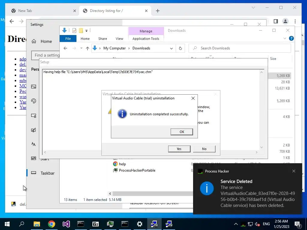Click No in the installation dialog
Screen dimensions: 307x230
coord(204,149)
